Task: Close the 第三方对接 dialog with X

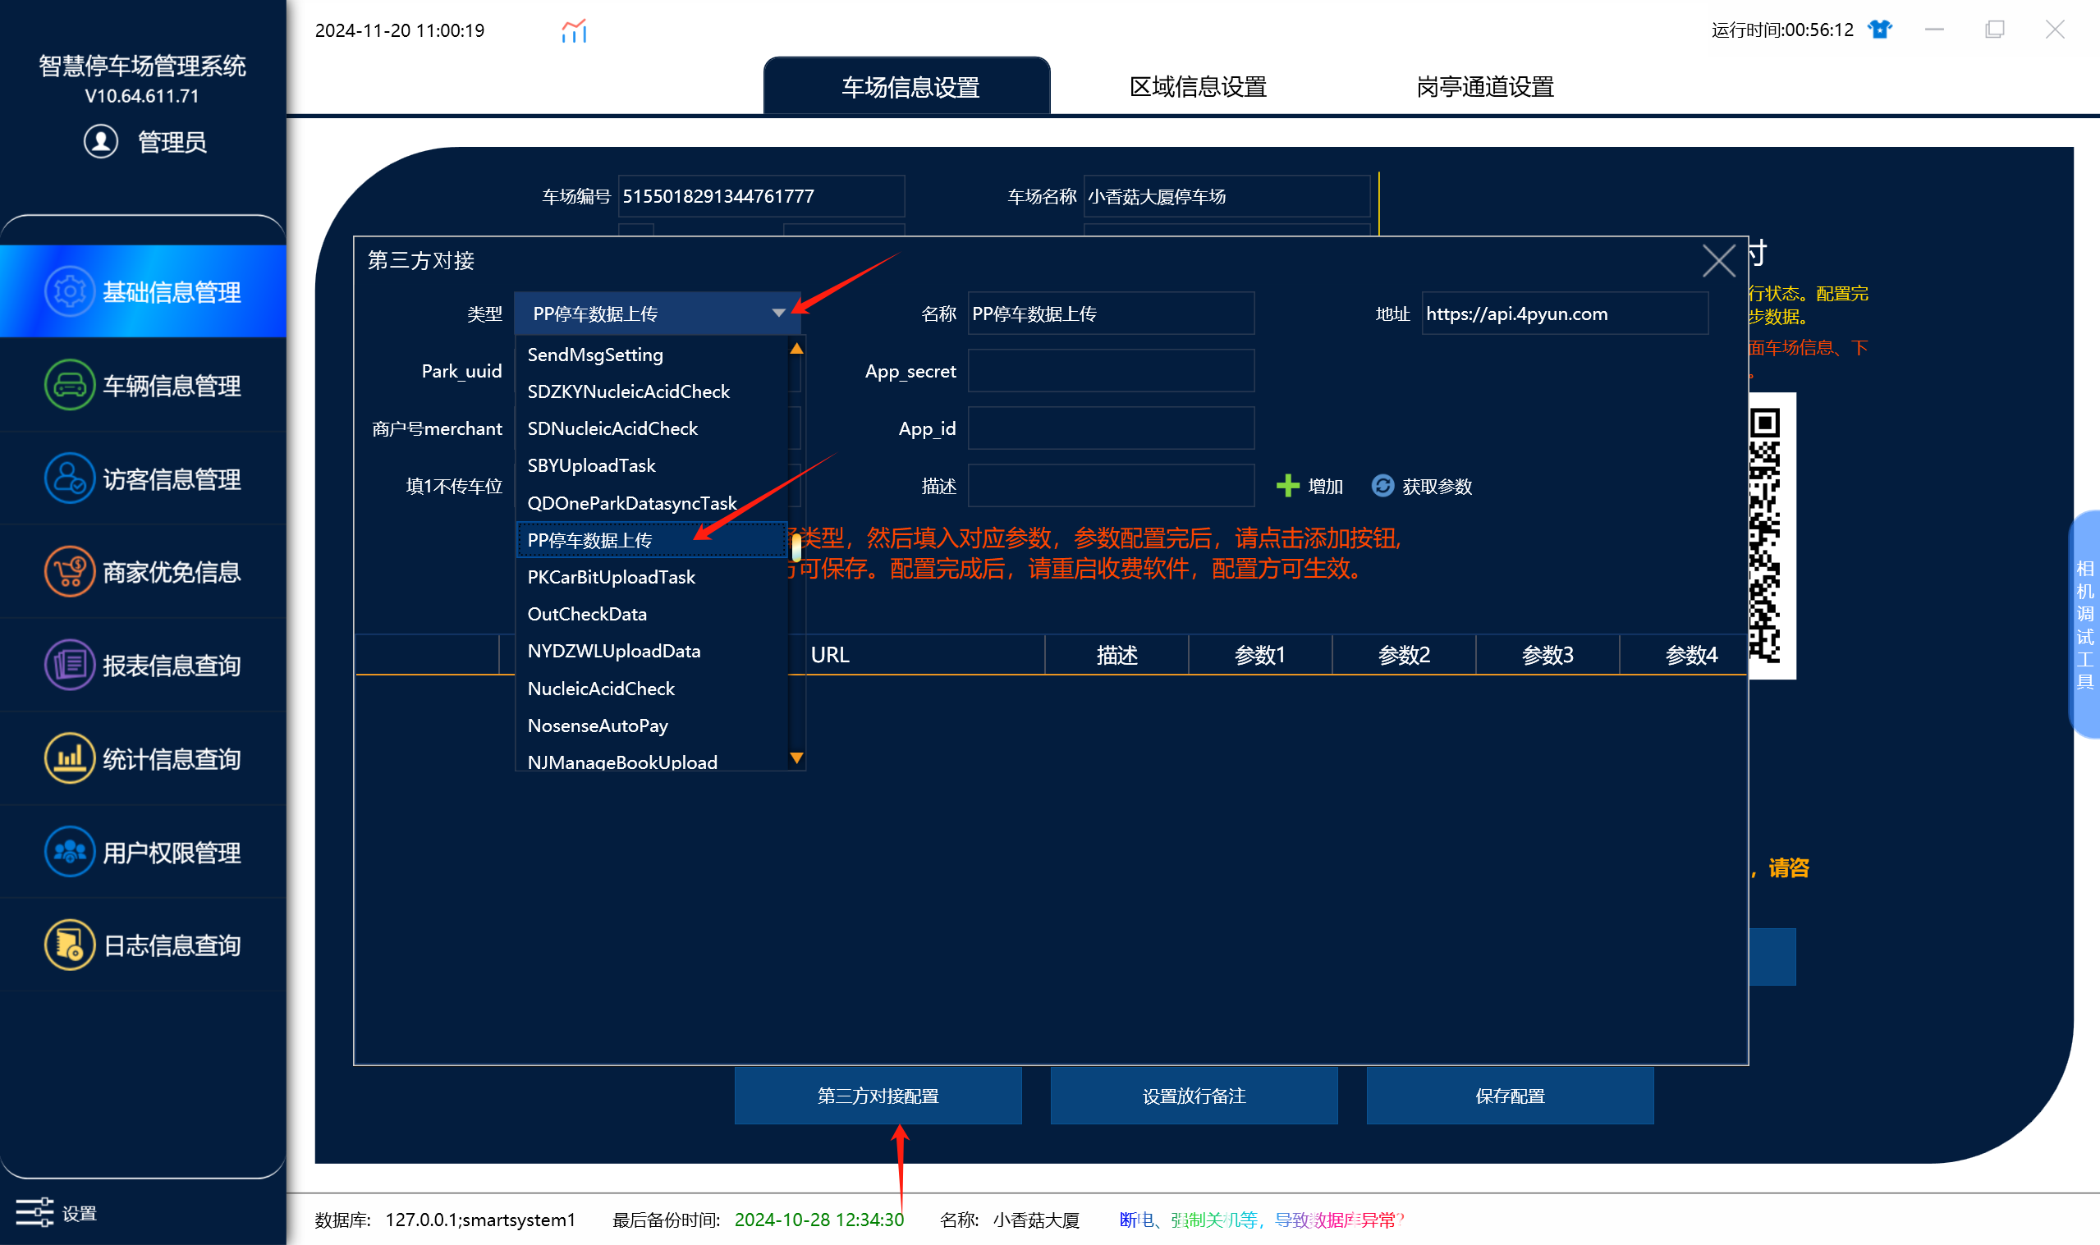Action: 1718,260
